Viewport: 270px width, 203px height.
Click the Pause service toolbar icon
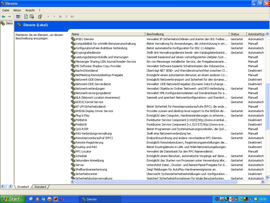point(66,17)
